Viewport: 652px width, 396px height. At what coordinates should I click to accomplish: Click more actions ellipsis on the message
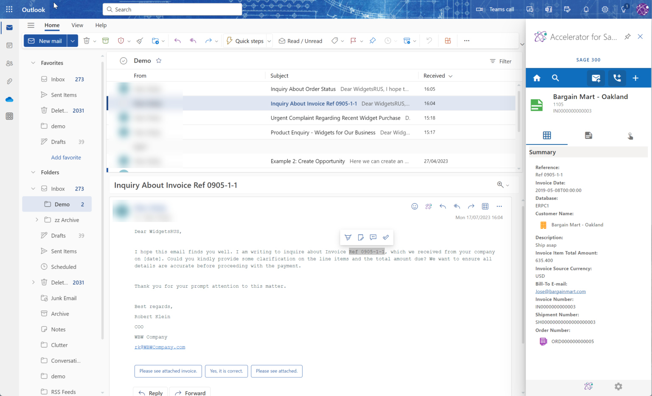tap(499, 206)
